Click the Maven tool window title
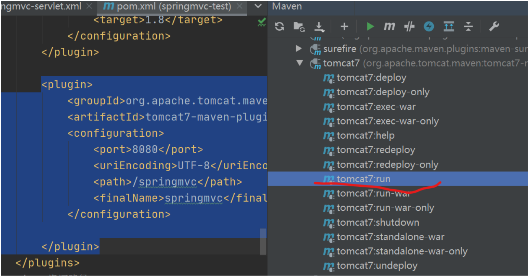Screen dimensions: 528x276 (x=287, y=6)
